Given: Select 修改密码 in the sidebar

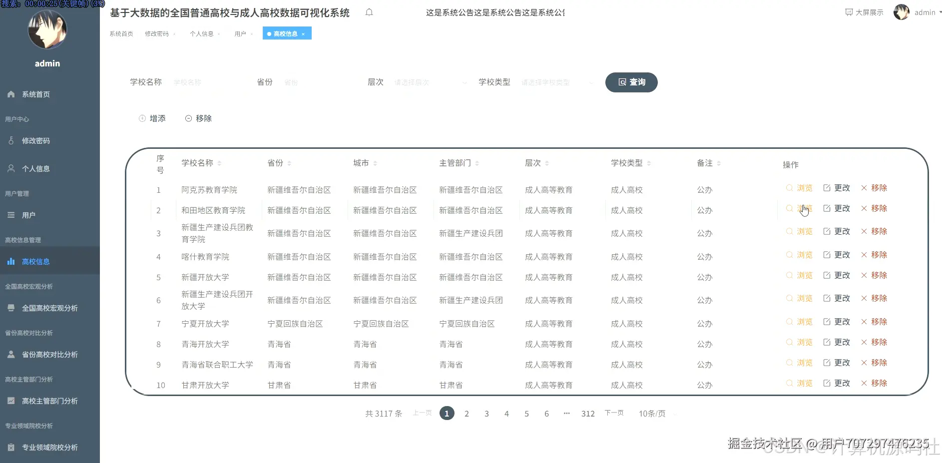Looking at the screenshot, I should tap(35, 140).
